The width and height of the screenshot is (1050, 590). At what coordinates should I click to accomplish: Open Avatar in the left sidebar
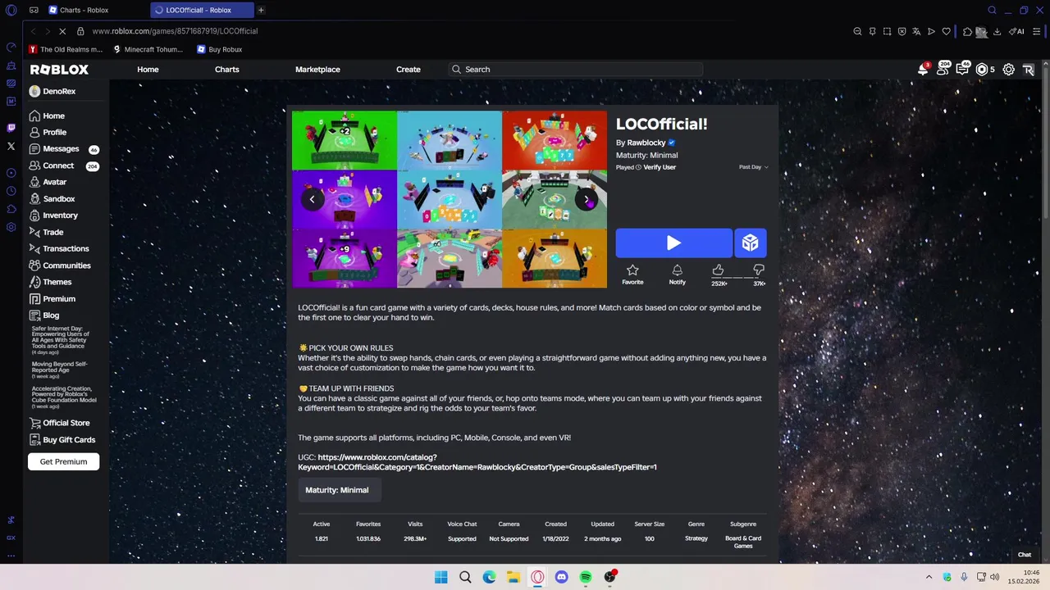click(x=48, y=182)
